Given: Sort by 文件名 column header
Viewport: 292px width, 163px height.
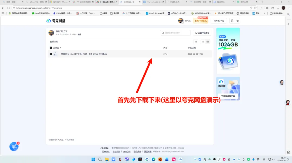Looking at the screenshot, I should [x=57, y=48].
